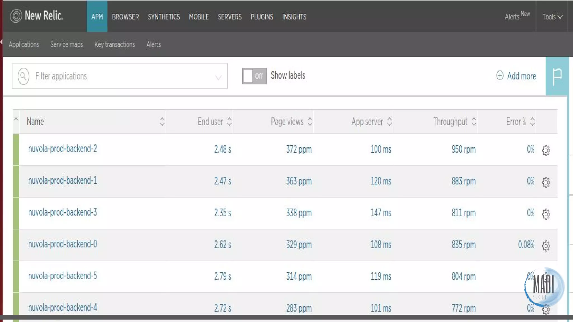Collapse the table with the top-left caret
This screenshot has width=573, height=322.
point(16,119)
